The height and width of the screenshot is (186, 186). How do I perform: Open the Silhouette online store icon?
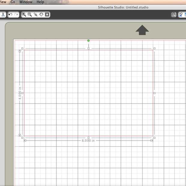point(174,15)
